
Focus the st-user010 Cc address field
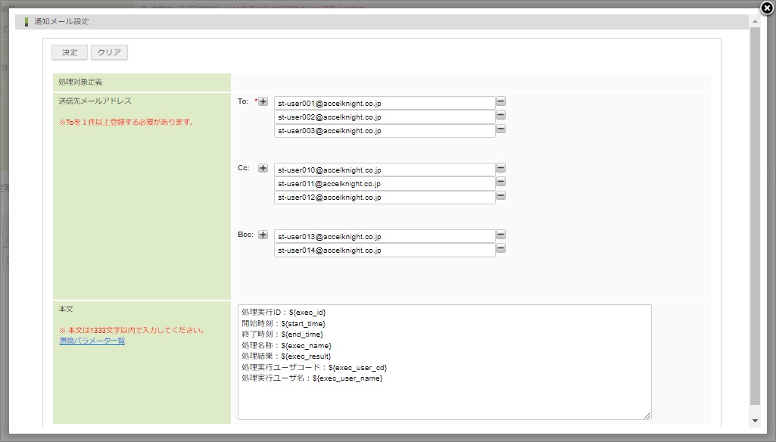384,170
